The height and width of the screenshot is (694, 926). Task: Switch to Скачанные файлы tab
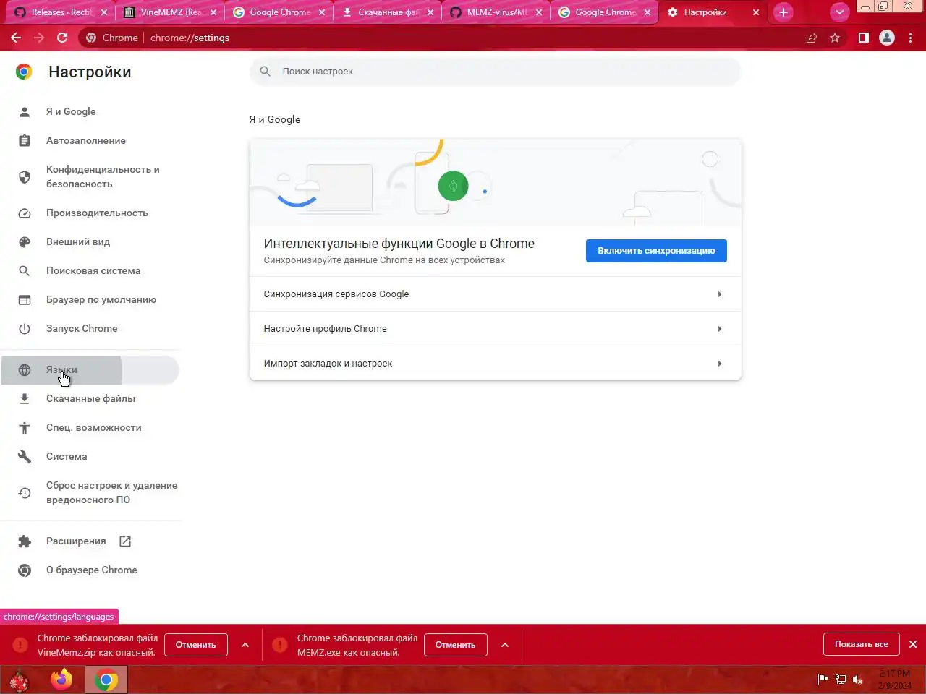click(386, 12)
